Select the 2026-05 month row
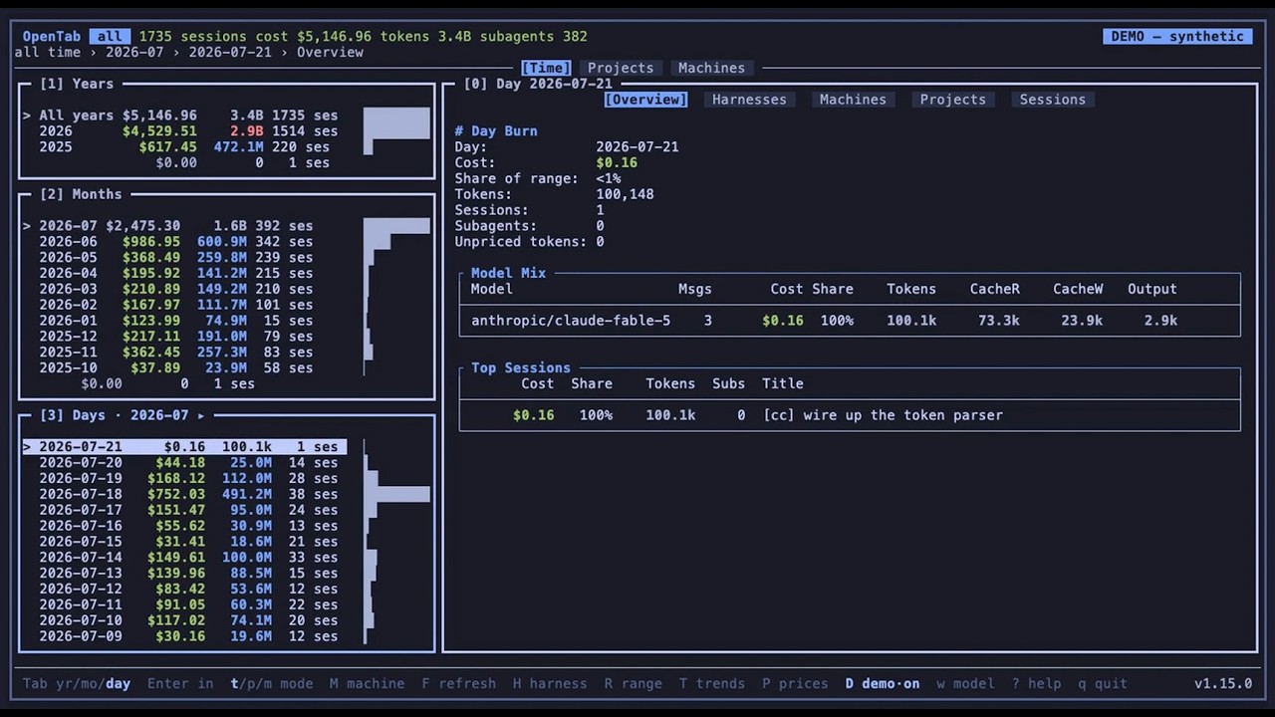Image resolution: width=1275 pixels, height=717 pixels. [184, 258]
